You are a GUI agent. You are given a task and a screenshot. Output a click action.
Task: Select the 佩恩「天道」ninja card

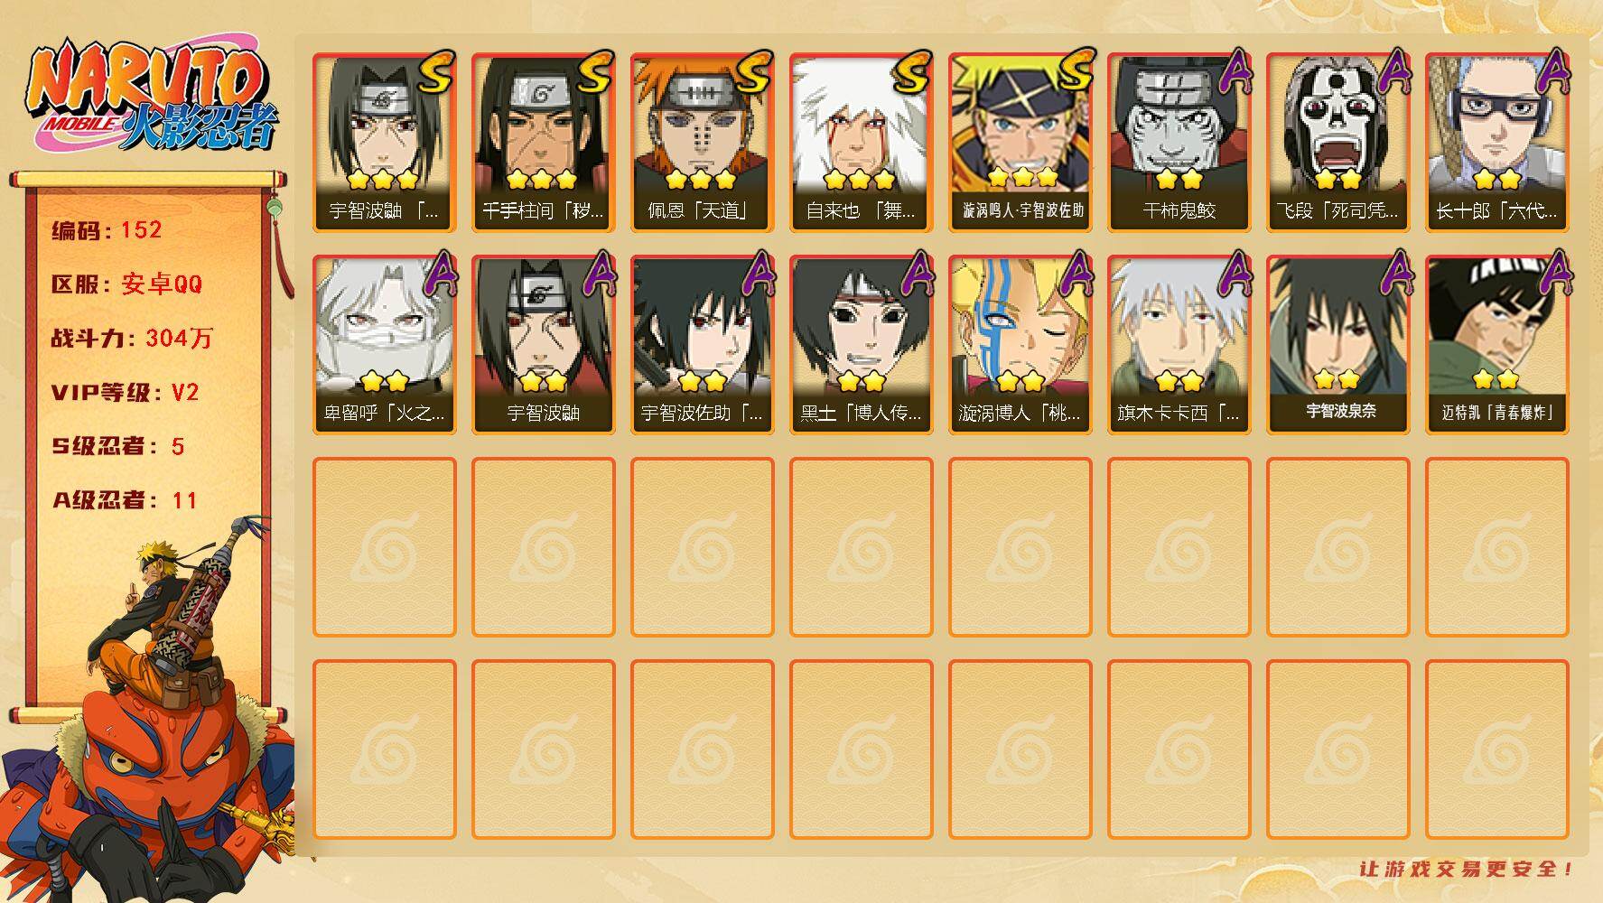click(x=702, y=143)
